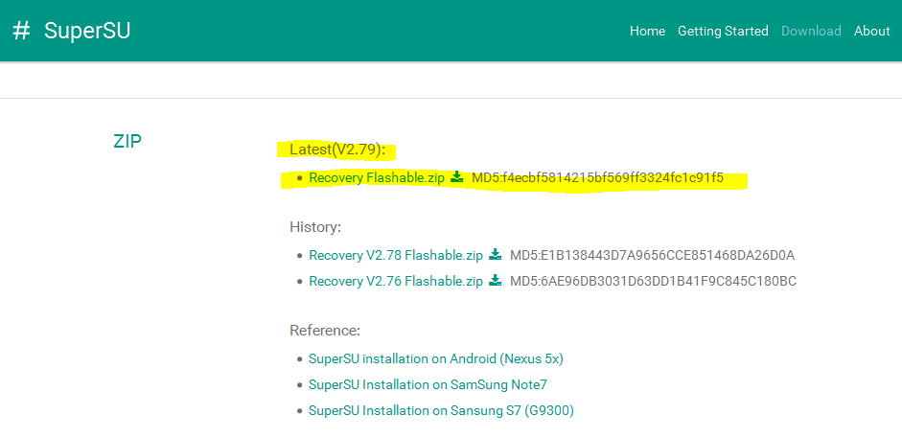Open SuperSU Installation on SamSung Note7
902x438 pixels.
(428, 384)
